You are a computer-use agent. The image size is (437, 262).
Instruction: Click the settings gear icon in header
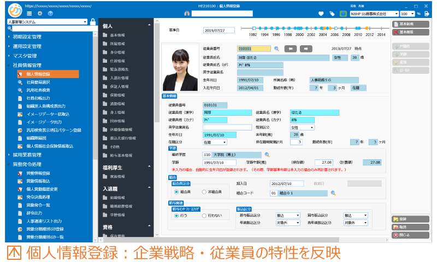click(40, 13)
